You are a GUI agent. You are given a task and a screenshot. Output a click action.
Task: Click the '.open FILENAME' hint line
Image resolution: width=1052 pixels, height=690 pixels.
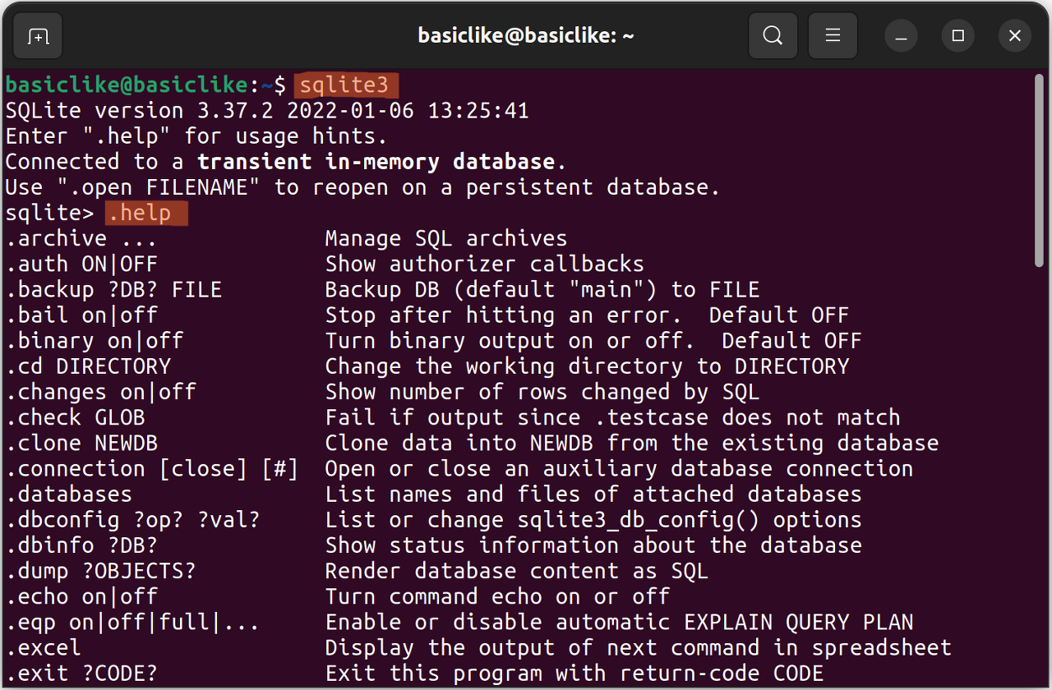tap(362, 187)
